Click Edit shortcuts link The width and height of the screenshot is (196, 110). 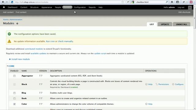click(184, 12)
